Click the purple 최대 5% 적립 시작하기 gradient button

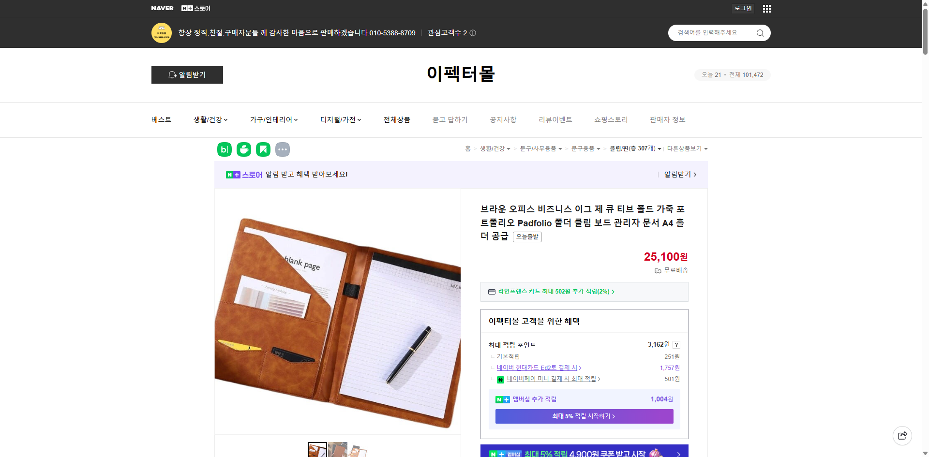coord(584,416)
